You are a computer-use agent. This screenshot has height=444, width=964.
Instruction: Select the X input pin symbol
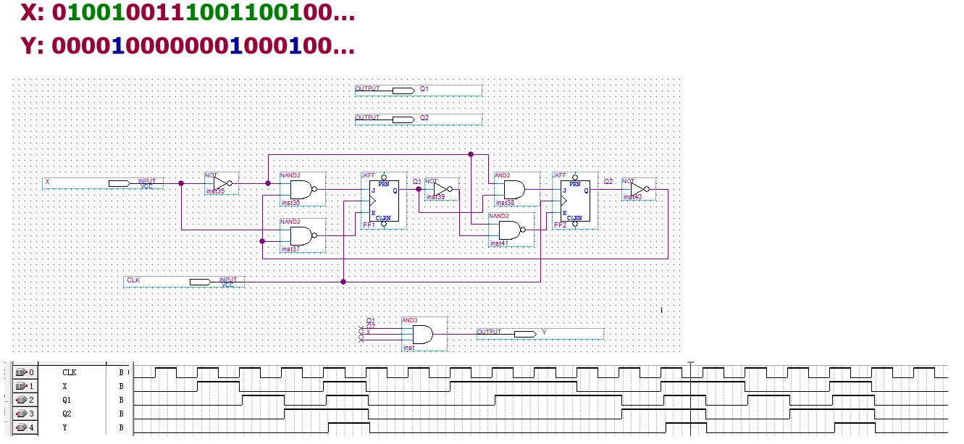pos(118,184)
